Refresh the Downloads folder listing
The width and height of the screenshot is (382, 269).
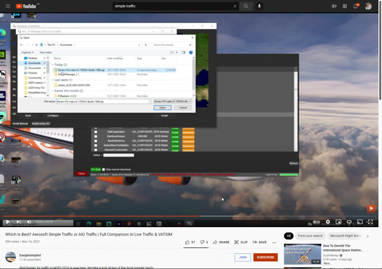[x=146, y=45]
